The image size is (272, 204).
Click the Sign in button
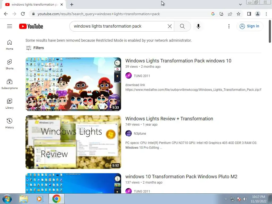coord(250,26)
